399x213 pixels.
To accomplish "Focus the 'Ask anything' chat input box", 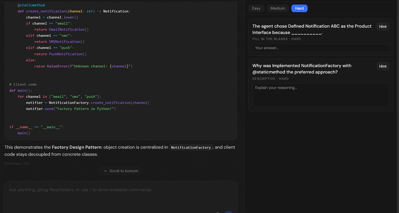I will 121,196.
